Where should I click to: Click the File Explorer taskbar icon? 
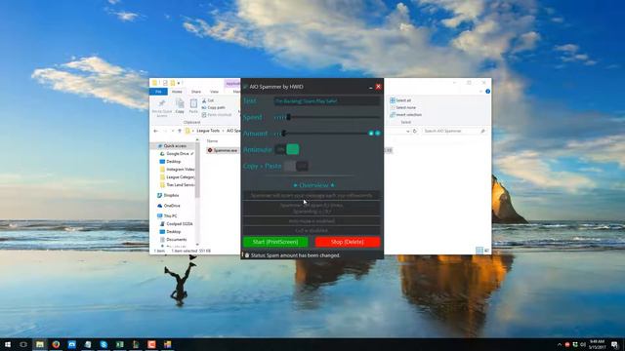pyautogui.click(x=40, y=344)
